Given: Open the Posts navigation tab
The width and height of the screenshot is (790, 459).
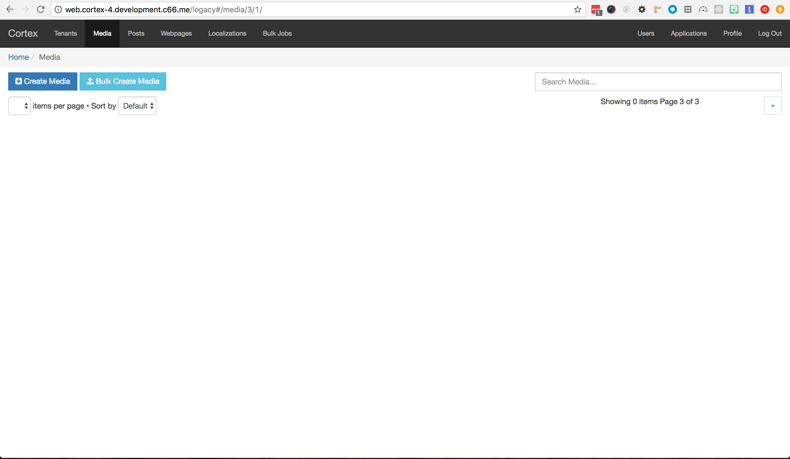Looking at the screenshot, I should click(136, 33).
